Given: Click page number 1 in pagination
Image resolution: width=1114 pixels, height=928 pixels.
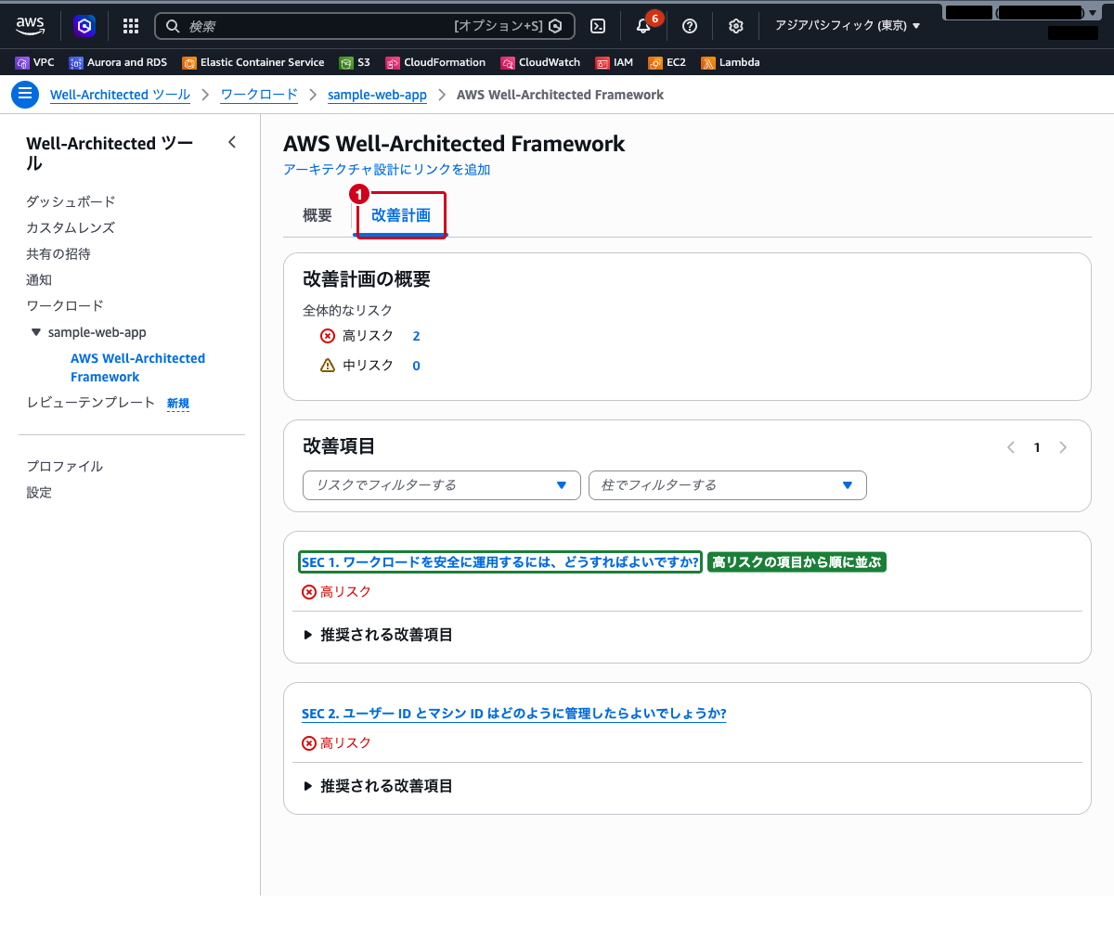Looking at the screenshot, I should coord(1037,447).
